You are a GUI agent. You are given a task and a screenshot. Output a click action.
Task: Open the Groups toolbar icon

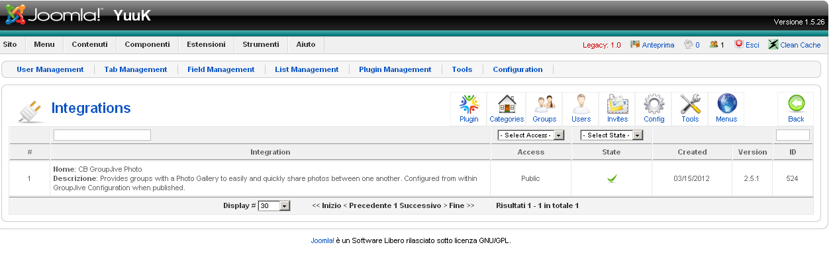[544, 109]
